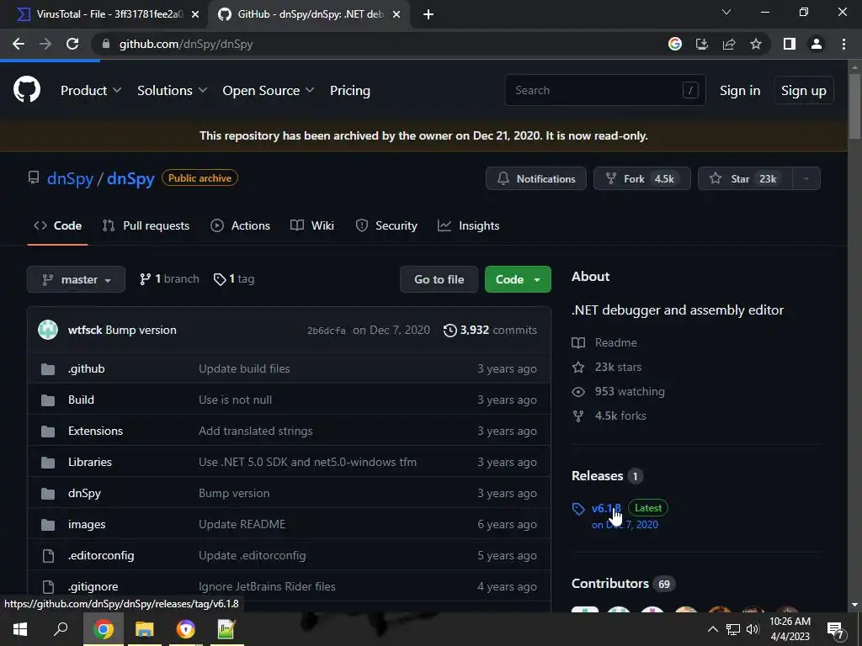This screenshot has width=862, height=646.
Task: Expand the Solutions menu
Action: (172, 91)
